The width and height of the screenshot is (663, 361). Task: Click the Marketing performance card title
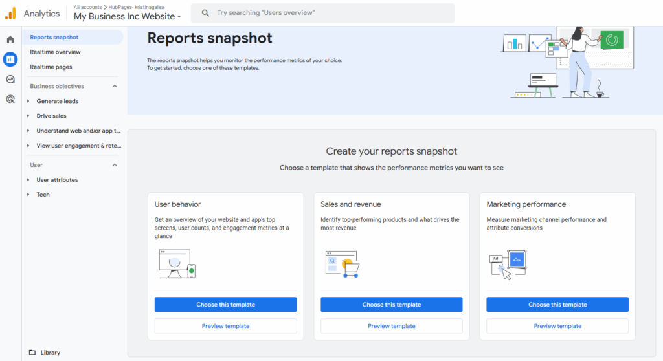click(526, 204)
